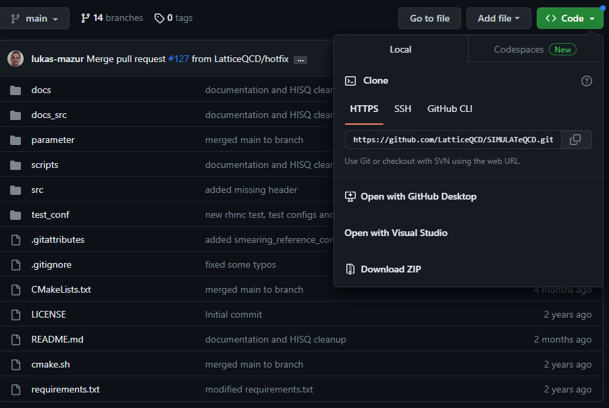Viewport: 609px width, 408px height.
Task: Click the .gitignore file icon
Action: pyautogui.click(x=16, y=265)
